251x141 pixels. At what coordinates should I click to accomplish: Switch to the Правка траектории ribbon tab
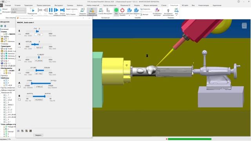point(44,5)
